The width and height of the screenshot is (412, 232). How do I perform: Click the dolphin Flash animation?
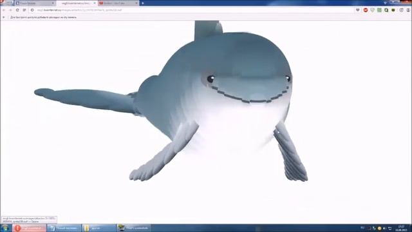click(x=171, y=102)
